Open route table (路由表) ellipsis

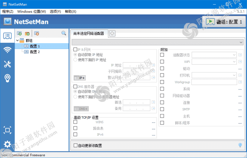coord(154,129)
